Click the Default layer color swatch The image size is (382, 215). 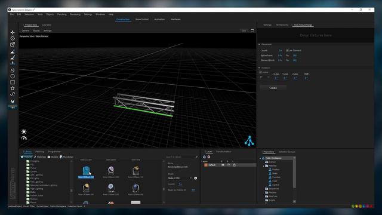206,165
